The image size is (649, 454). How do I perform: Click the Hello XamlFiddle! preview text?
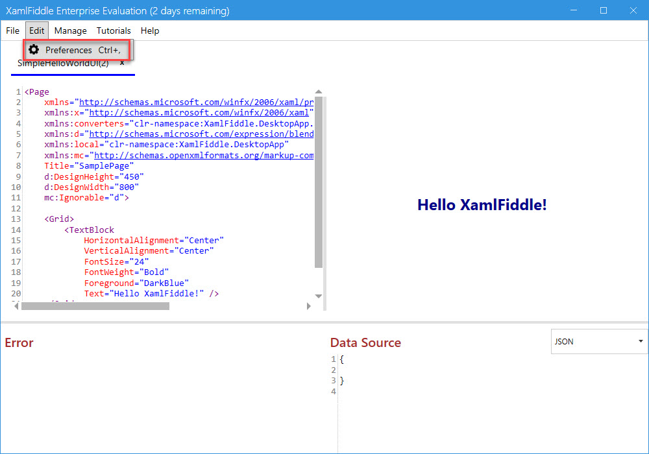coord(482,205)
